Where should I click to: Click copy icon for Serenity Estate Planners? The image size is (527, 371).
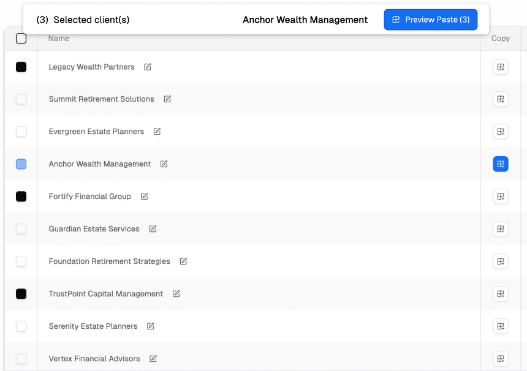tap(501, 326)
